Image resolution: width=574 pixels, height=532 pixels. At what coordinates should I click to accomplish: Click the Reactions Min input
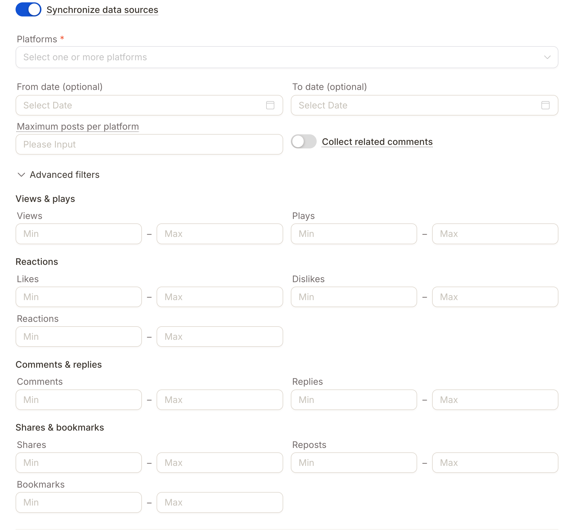click(x=79, y=337)
